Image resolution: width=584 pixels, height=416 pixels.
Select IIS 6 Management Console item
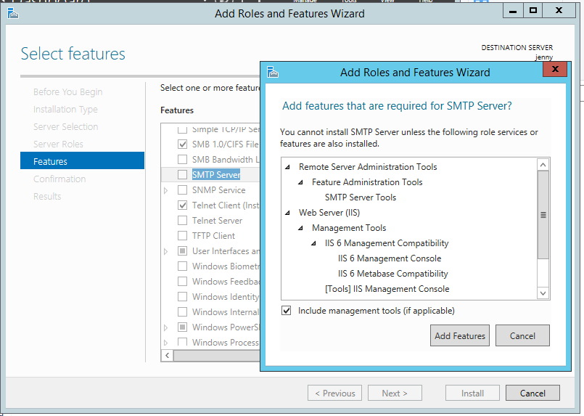[389, 258]
